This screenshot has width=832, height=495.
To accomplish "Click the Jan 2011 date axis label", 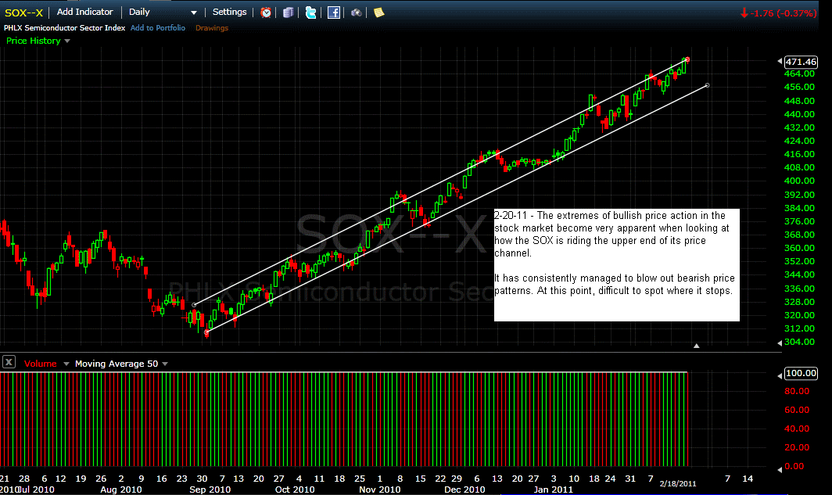I will tap(554, 490).
